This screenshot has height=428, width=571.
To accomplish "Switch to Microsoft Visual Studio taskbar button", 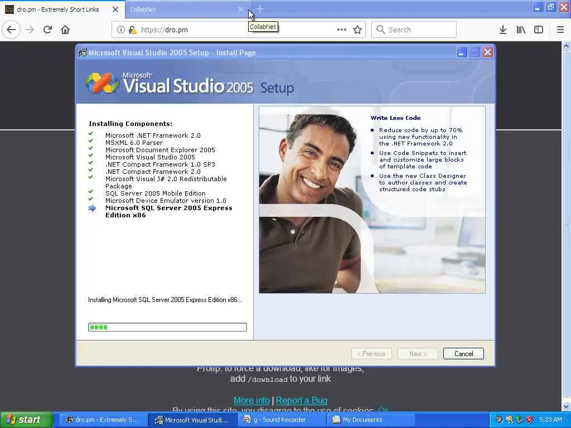I will coord(192,420).
